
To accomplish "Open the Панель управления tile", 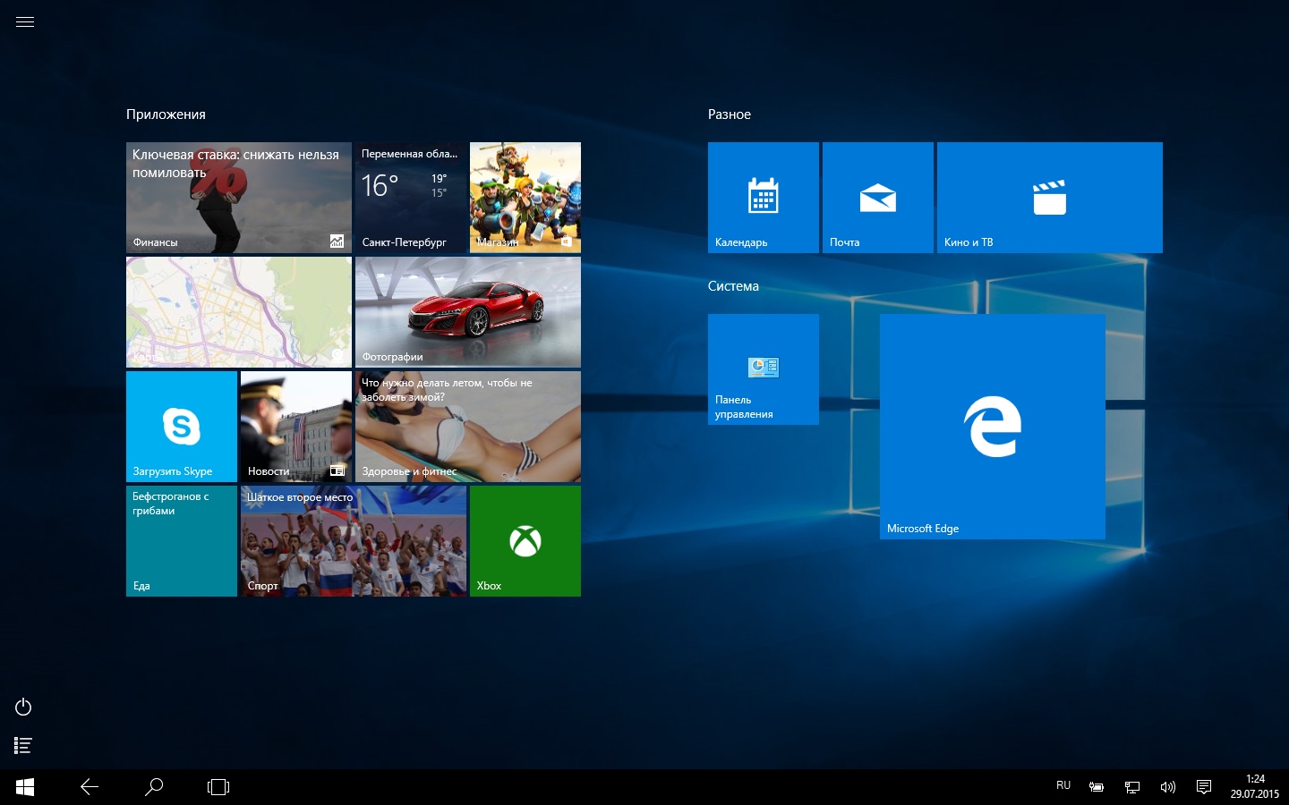I will (x=763, y=369).
